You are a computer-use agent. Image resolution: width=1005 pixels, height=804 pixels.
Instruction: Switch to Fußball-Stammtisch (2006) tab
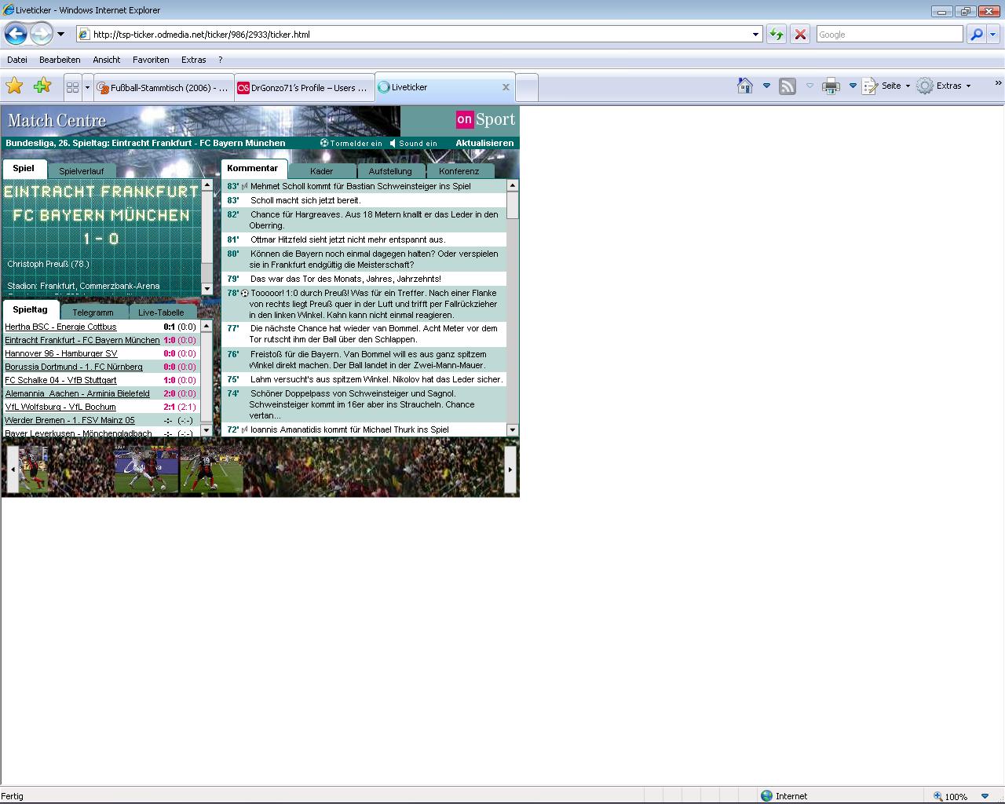coord(163,87)
